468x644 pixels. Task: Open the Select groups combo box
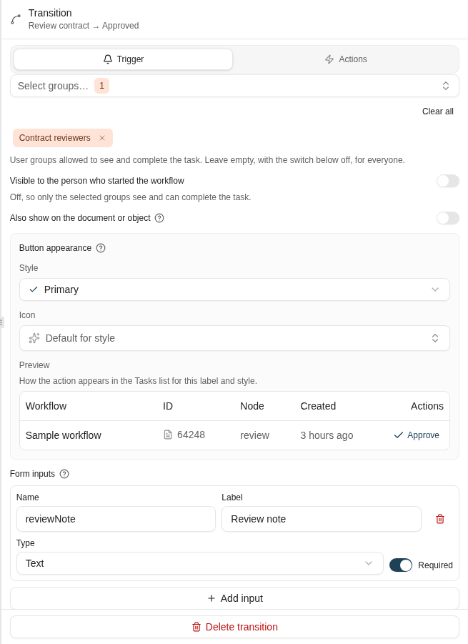[234, 86]
